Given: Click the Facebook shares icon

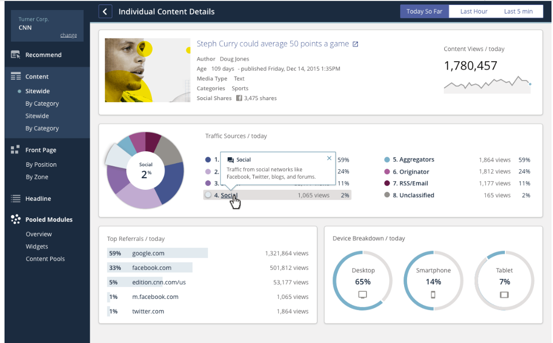Looking at the screenshot, I should (239, 98).
